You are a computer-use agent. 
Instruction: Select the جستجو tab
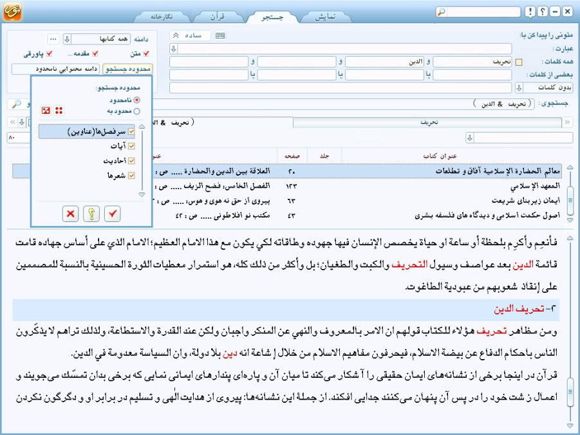[272, 17]
